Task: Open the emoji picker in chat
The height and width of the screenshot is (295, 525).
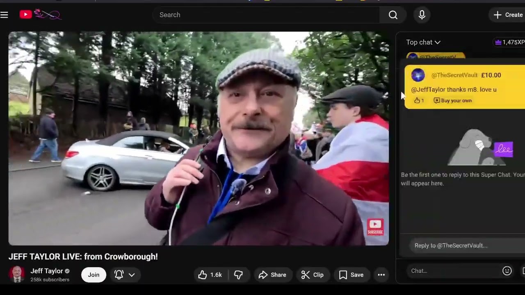Action: pos(507,271)
